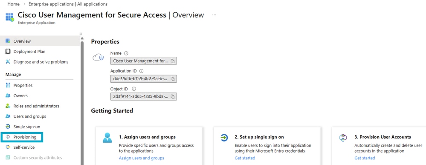Click the Roles and administrators icon
Image resolution: width=426 pixels, height=165 pixels.
pos(8,106)
